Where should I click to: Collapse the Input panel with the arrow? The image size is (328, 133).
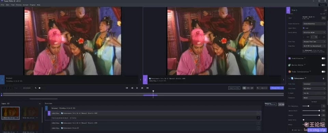[x=40, y=104]
